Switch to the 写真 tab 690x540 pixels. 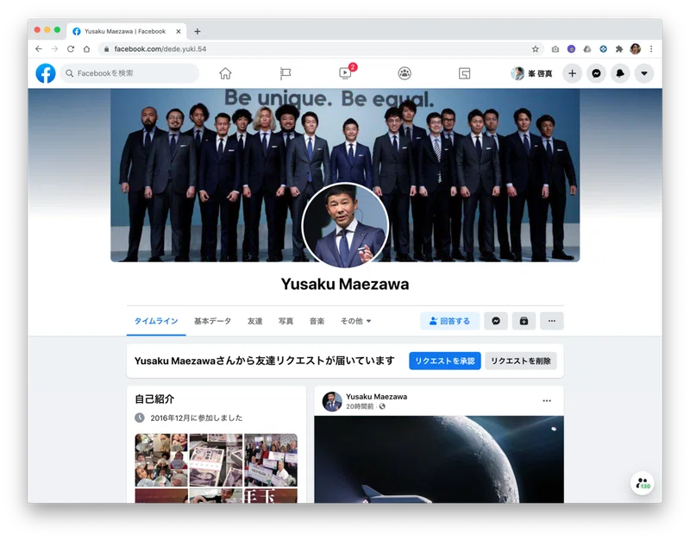[x=285, y=321]
